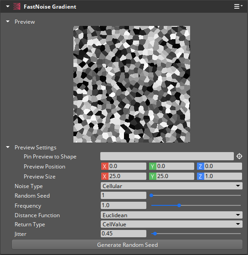The image size is (248, 255).
Task: Click the Preview Size Y field
Action: click(171, 176)
